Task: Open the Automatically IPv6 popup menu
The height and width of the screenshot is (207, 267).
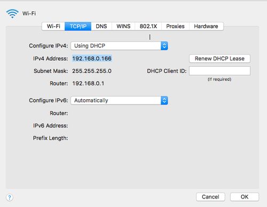Action: coord(119,100)
